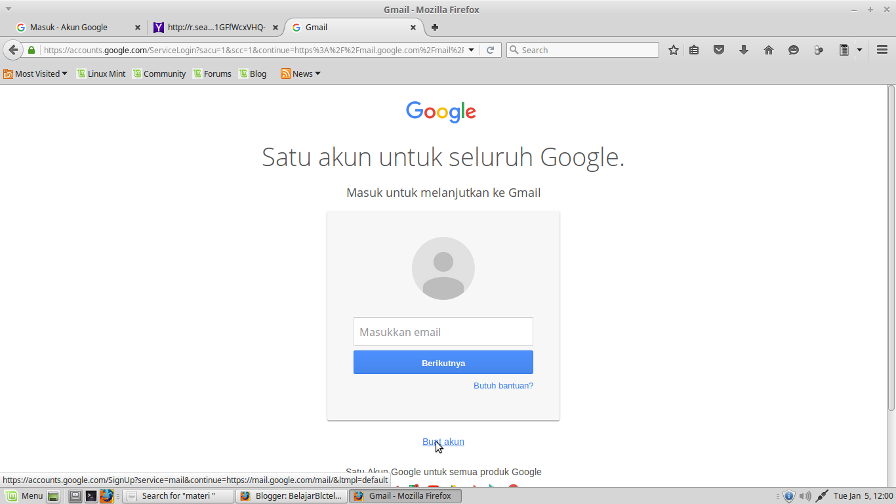Screen dimensions: 896x504
Task: Click the reload page icon
Action: [x=491, y=49]
